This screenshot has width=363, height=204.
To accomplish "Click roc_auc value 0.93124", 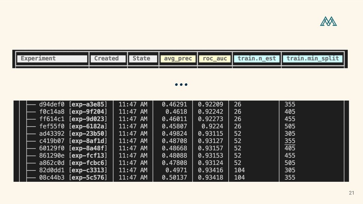I will coord(211,163).
